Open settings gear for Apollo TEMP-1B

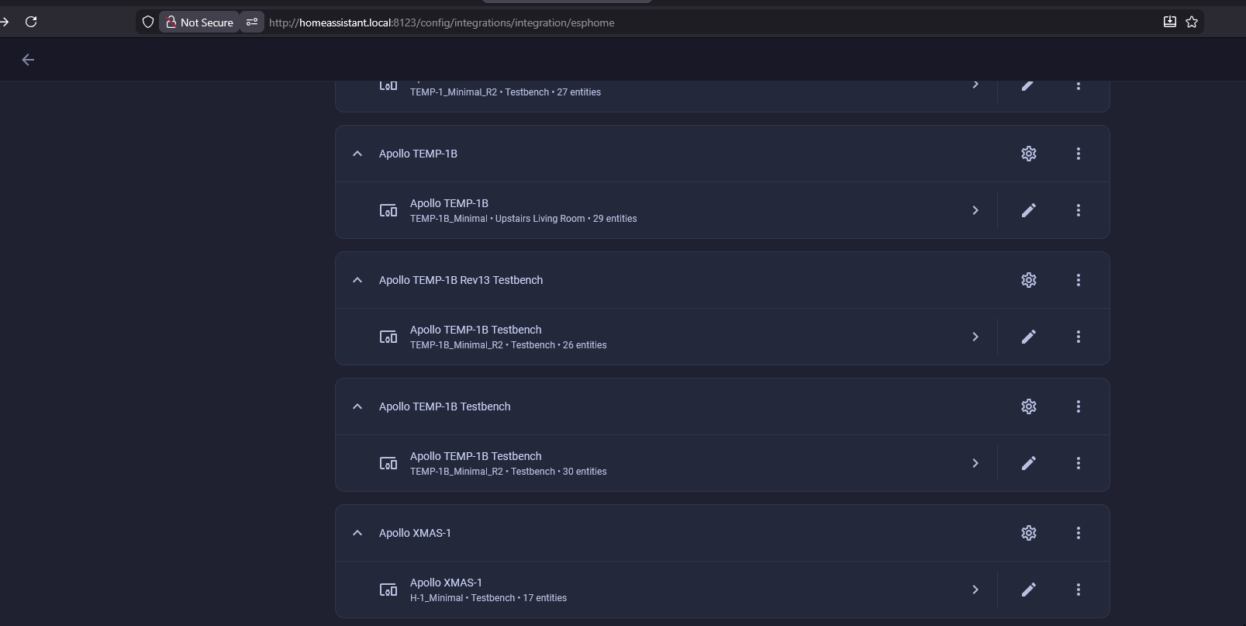coord(1028,154)
